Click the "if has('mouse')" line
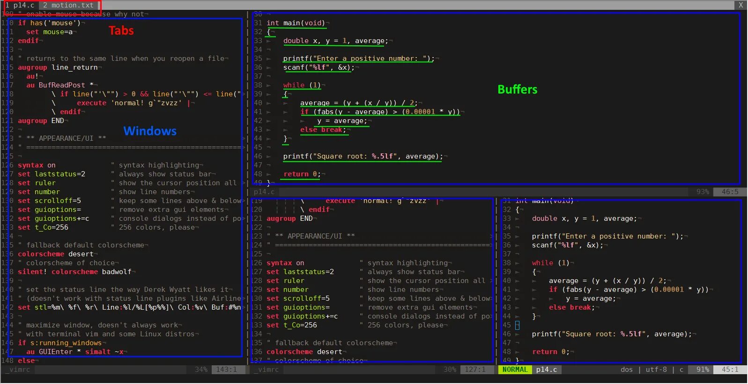Screen dimensions: 748x384 point(49,23)
